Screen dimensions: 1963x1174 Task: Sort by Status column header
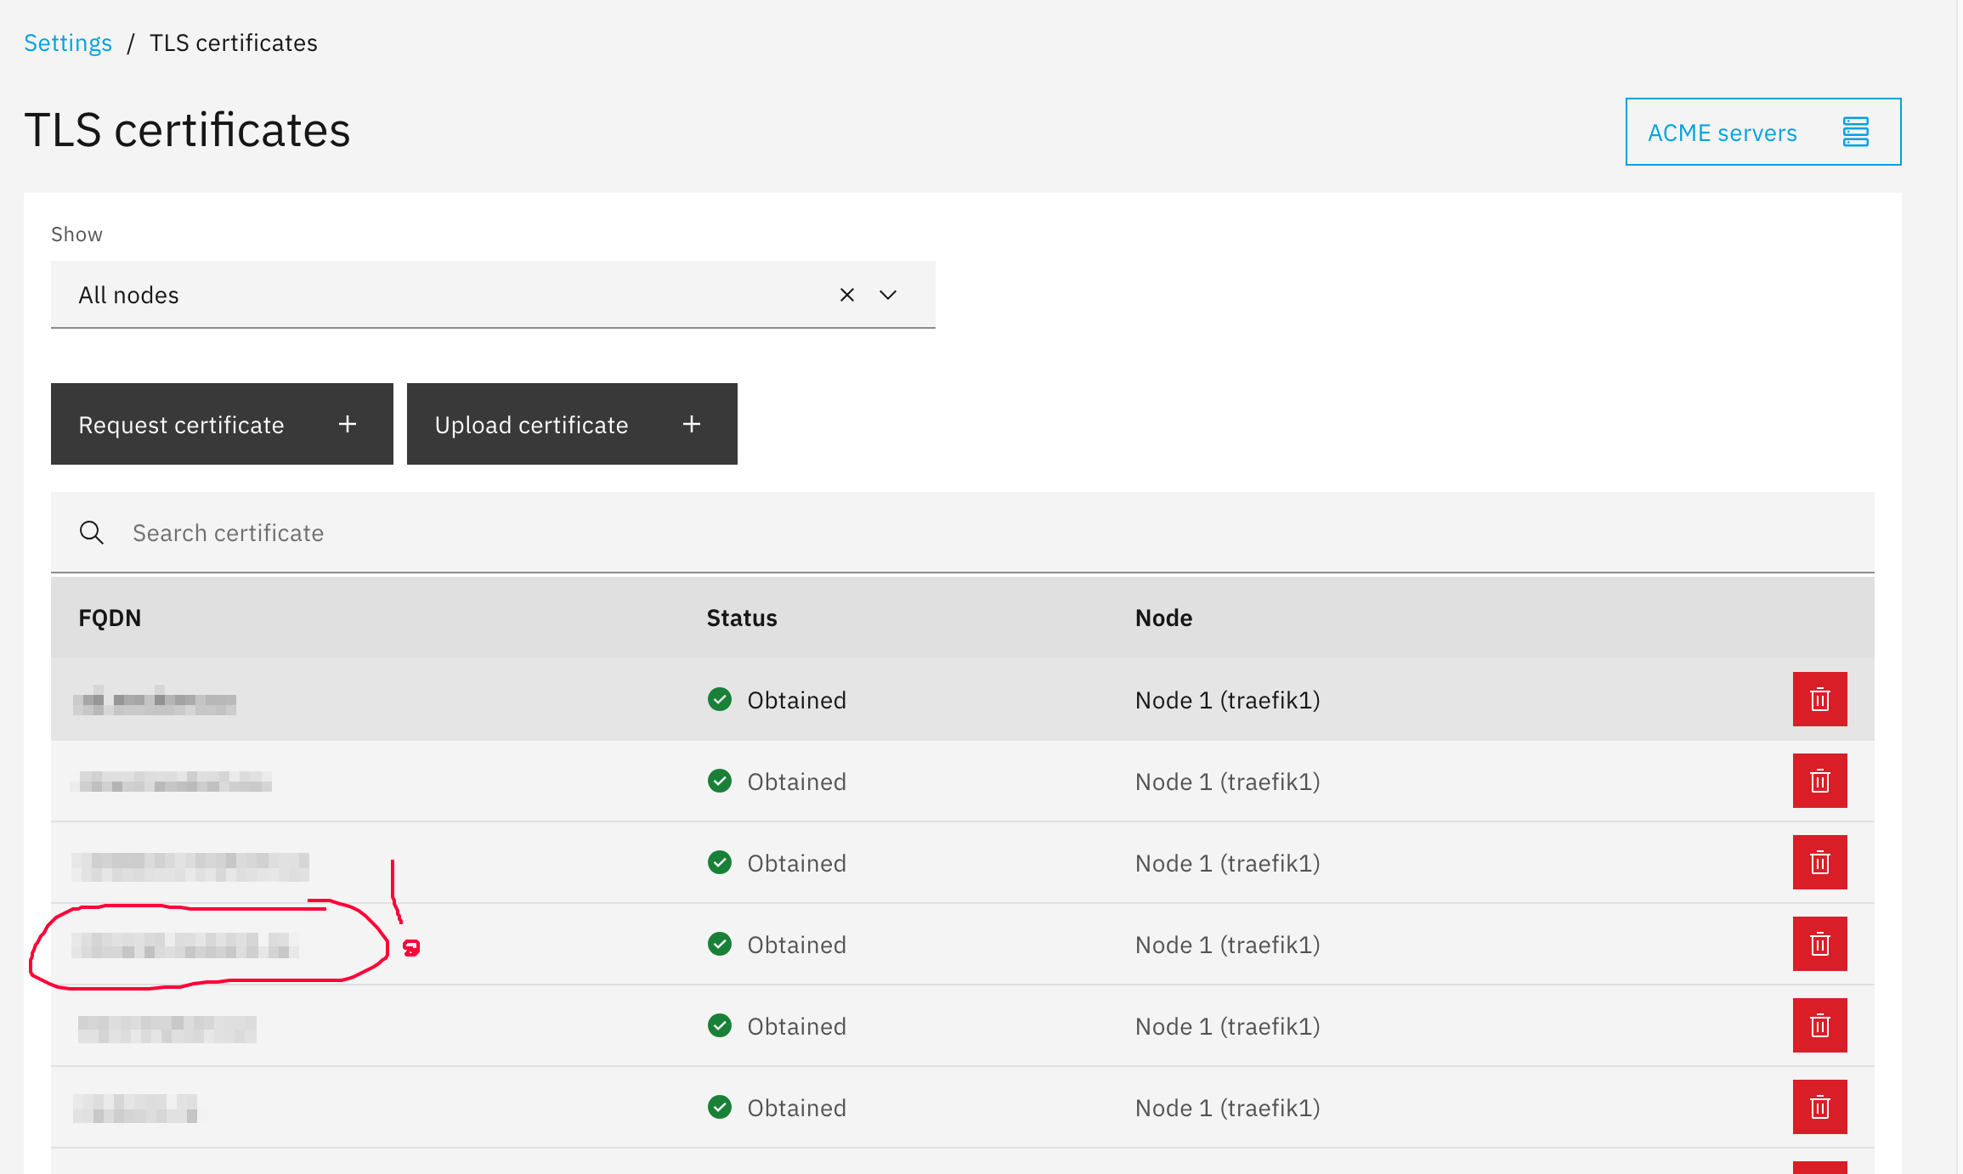click(x=742, y=618)
